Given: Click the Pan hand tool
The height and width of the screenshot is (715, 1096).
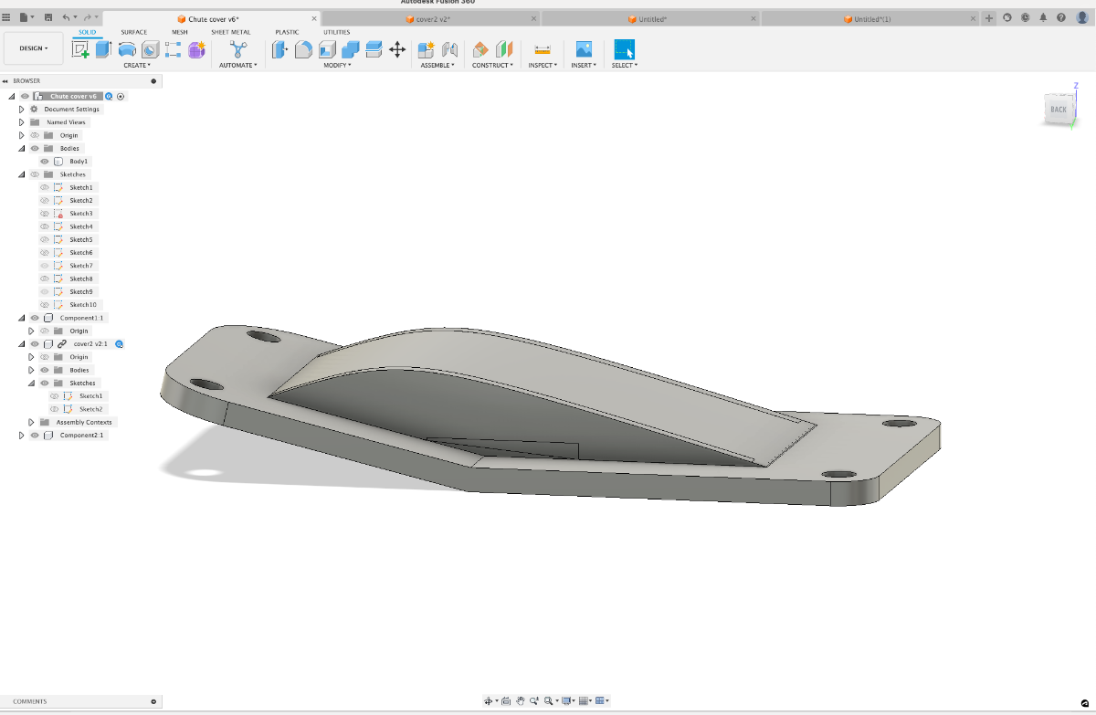Looking at the screenshot, I should [520, 700].
